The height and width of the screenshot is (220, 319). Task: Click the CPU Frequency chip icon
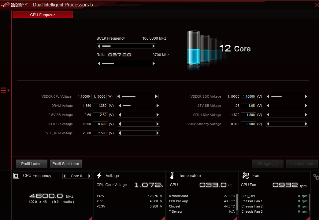tap(16, 175)
